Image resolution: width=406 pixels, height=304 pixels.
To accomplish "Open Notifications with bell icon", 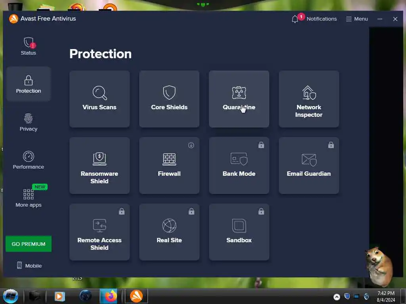I will point(314,19).
